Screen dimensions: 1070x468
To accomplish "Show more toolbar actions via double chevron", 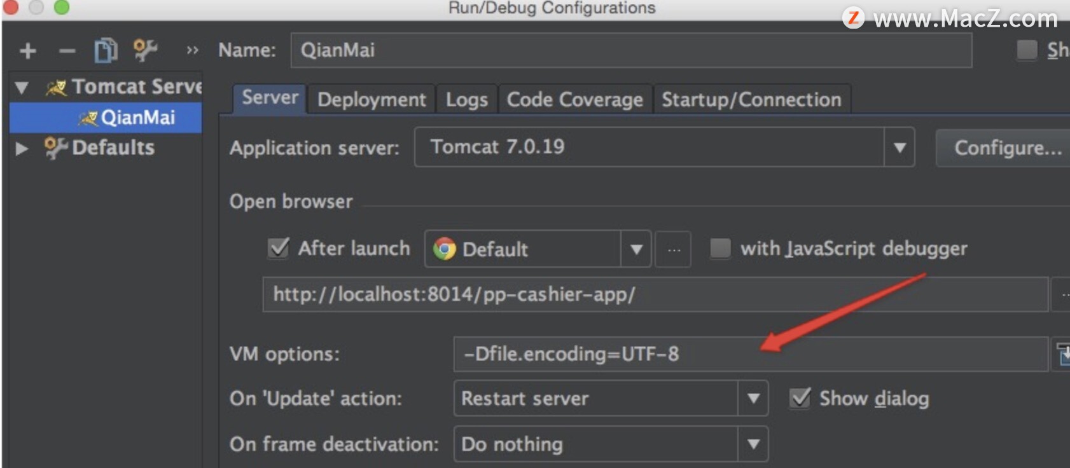I will tap(192, 50).
